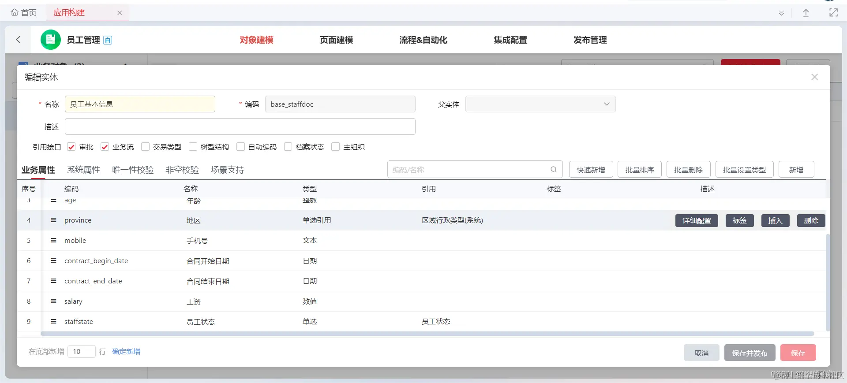Enable the 交易类型 checkbox
Image resolution: width=847 pixels, height=383 pixels.
point(145,147)
